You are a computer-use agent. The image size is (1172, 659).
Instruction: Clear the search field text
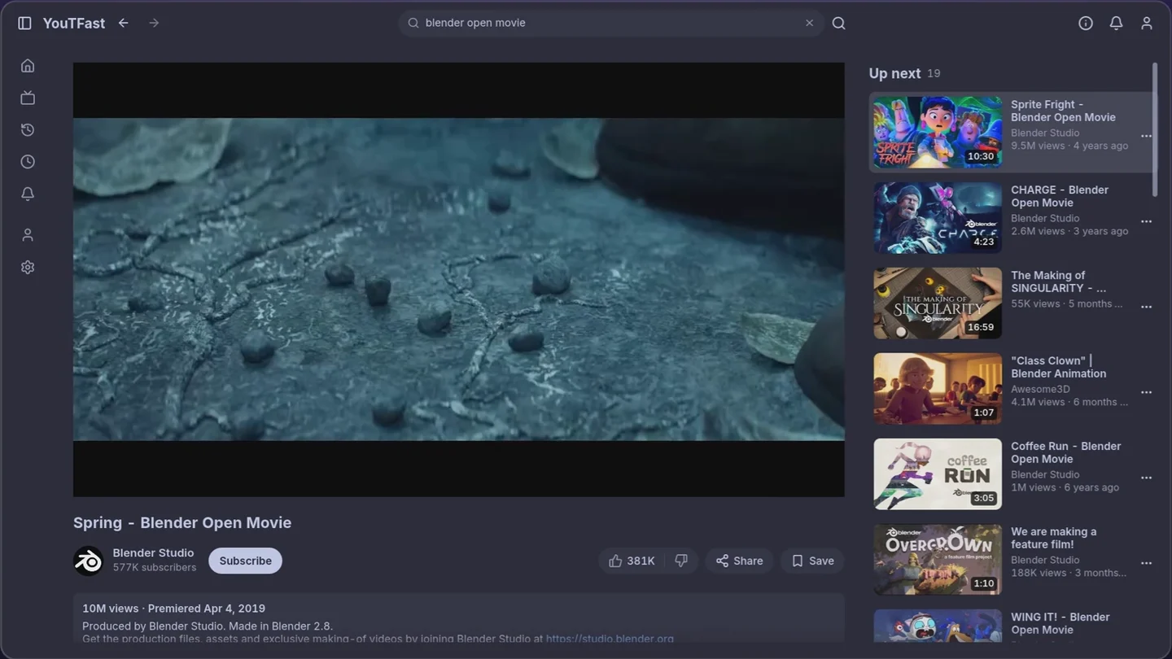coord(809,23)
